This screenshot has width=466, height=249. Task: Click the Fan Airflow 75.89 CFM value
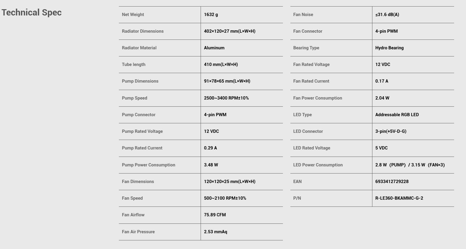tap(215, 215)
